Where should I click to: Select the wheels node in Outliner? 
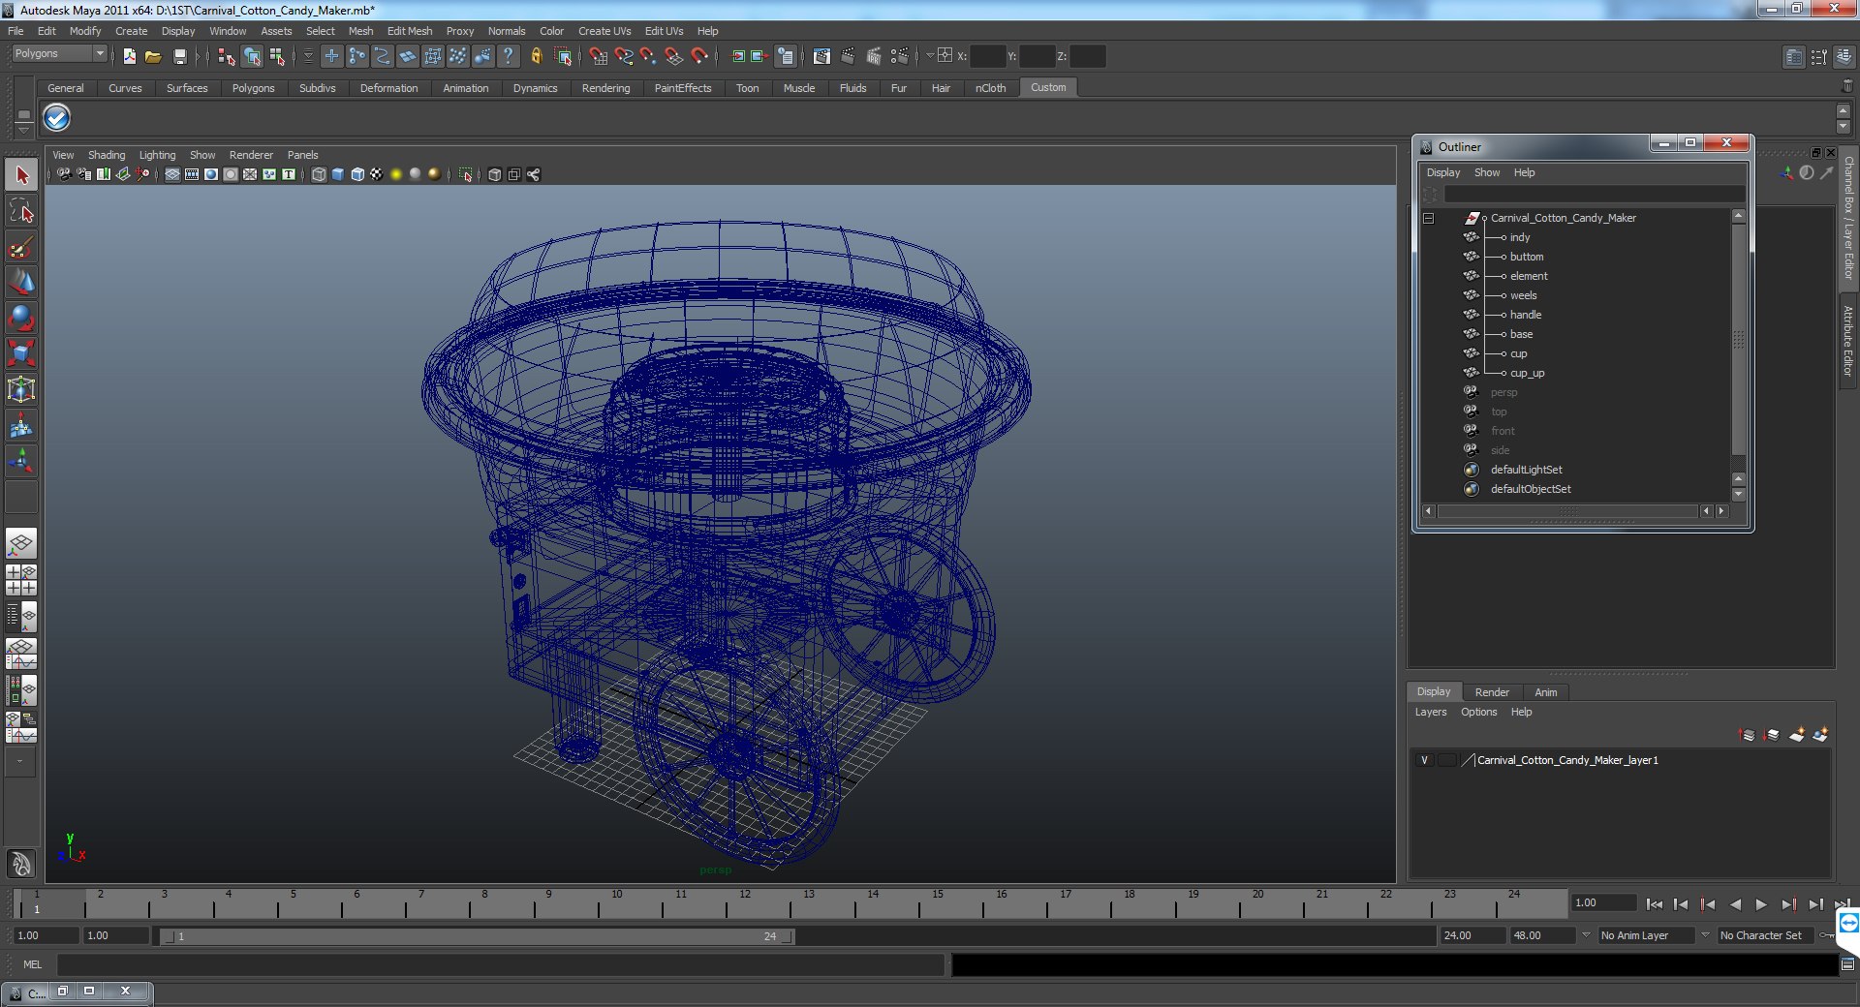(x=1523, y=295)
